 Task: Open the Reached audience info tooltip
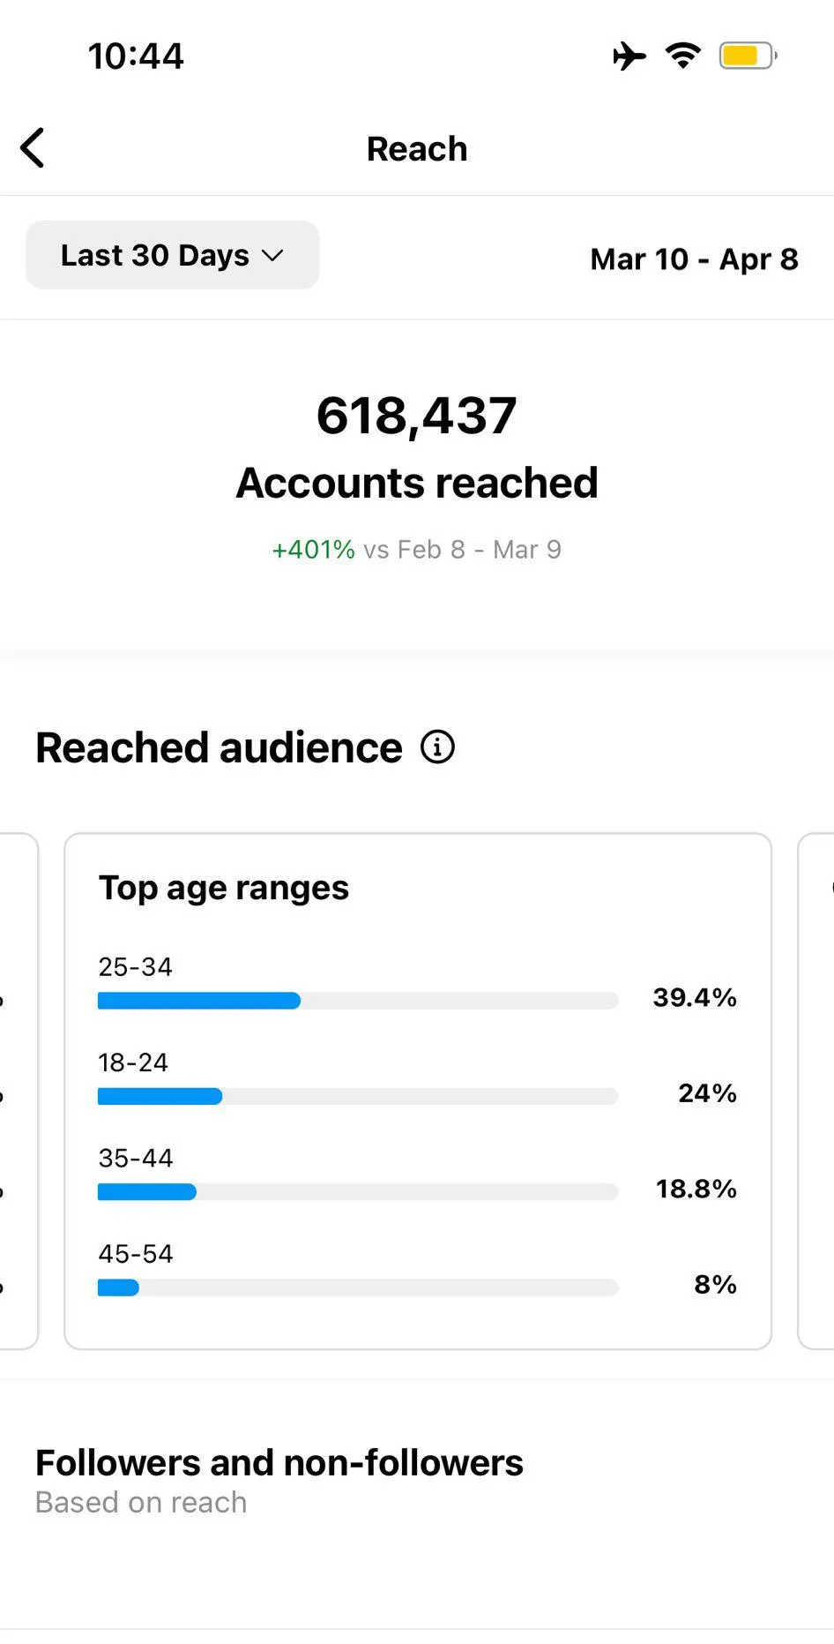(438, 747)
